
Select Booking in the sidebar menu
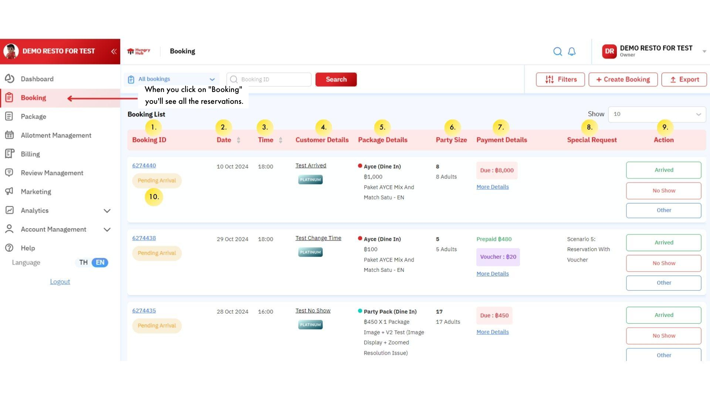34,98
